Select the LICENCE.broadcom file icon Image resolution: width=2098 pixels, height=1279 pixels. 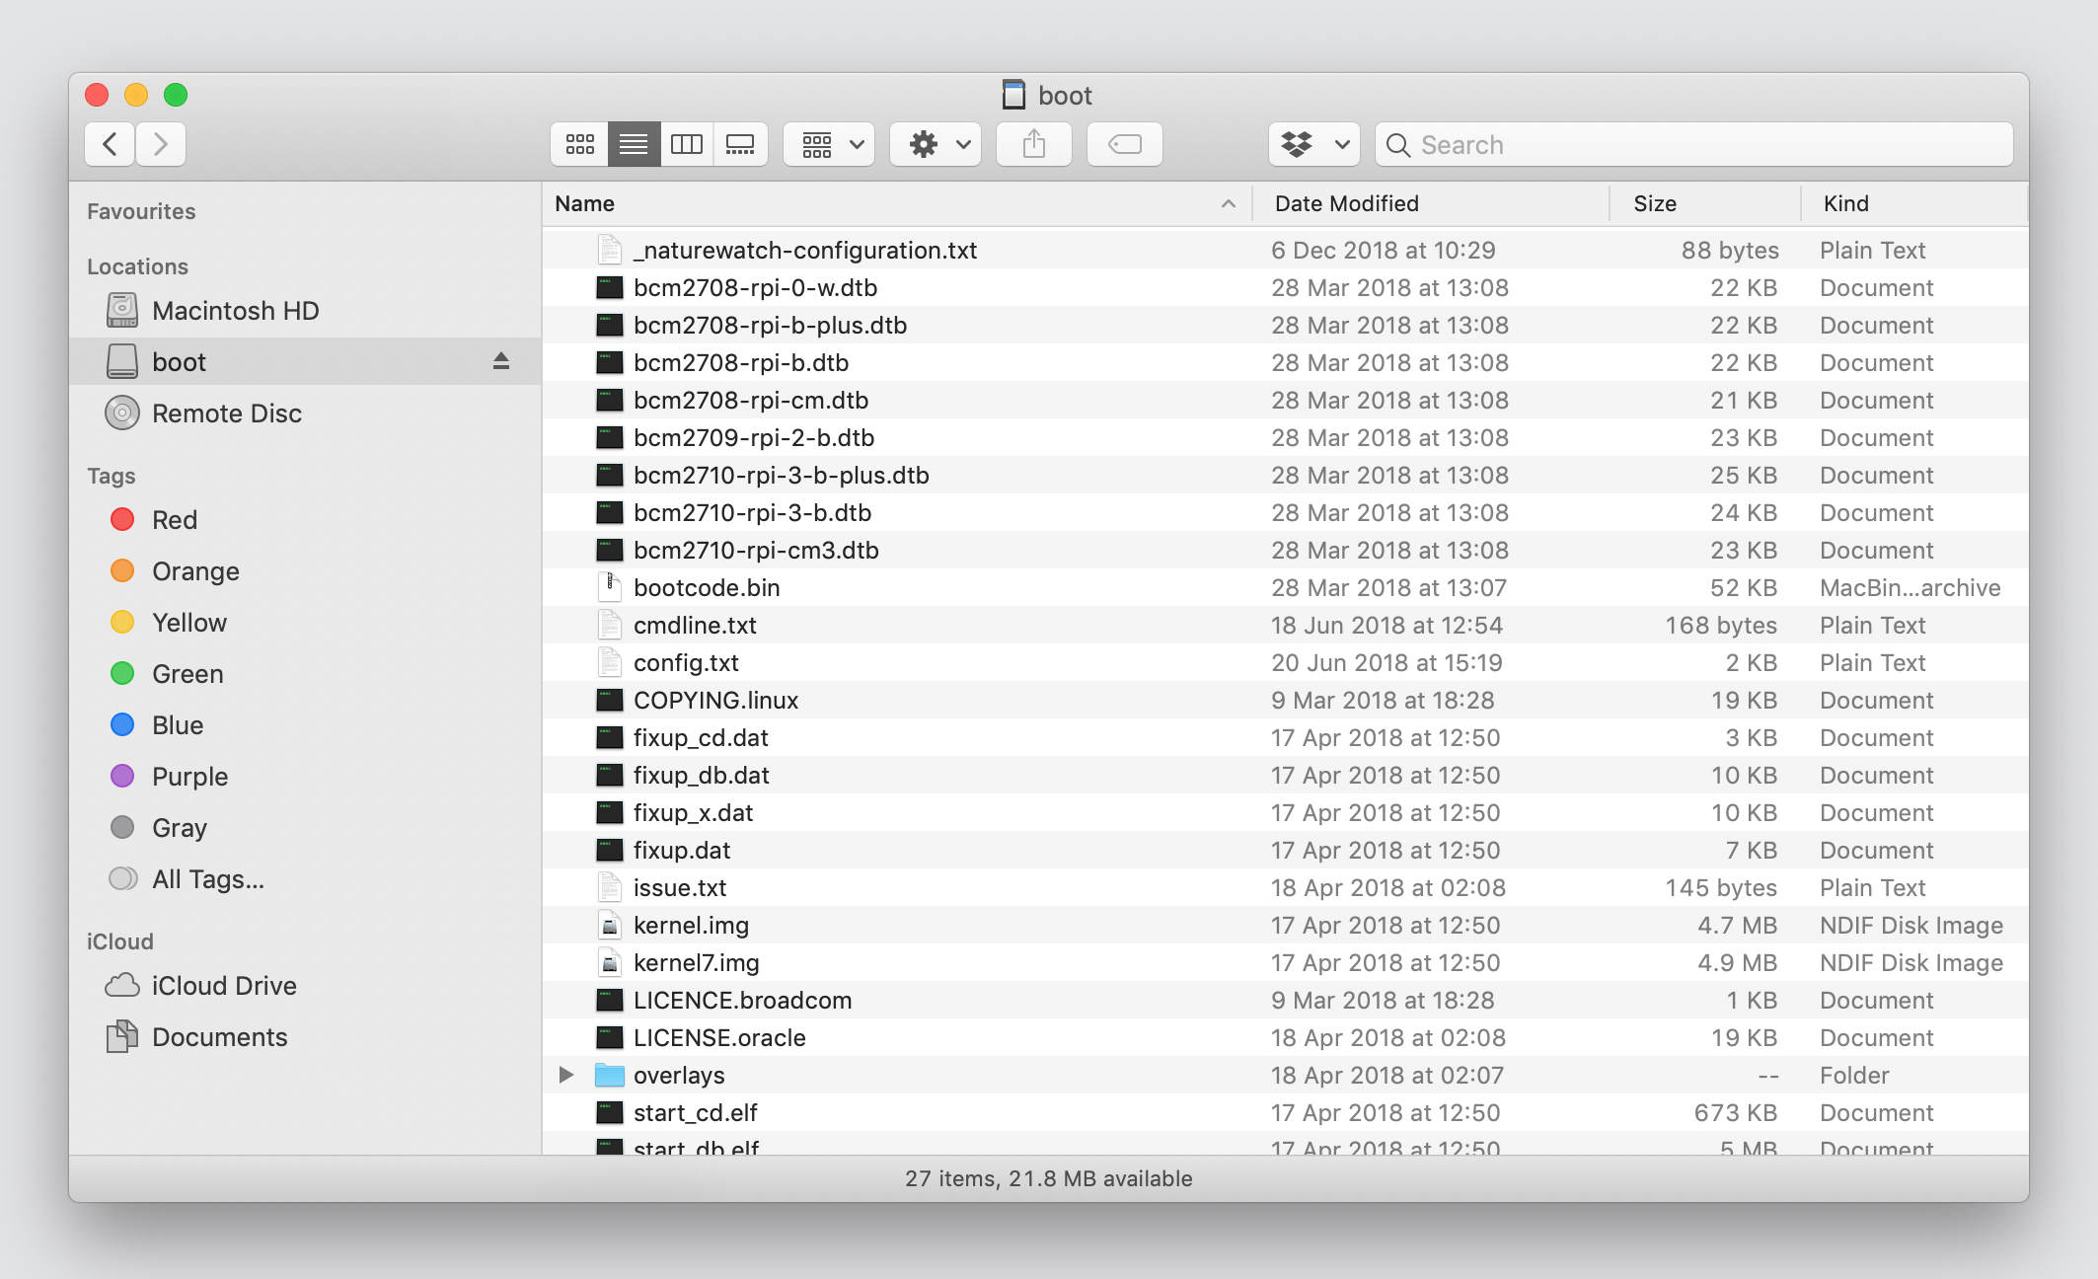[610, 1000]
